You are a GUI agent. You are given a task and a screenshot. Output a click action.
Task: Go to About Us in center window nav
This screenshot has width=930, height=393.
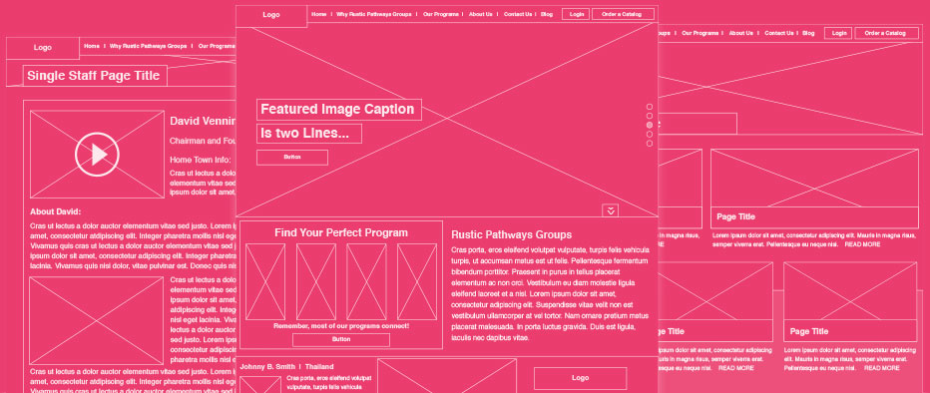[480, 14]
